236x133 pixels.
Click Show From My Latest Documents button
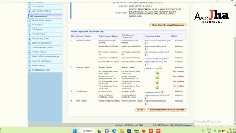coord(168,25)
